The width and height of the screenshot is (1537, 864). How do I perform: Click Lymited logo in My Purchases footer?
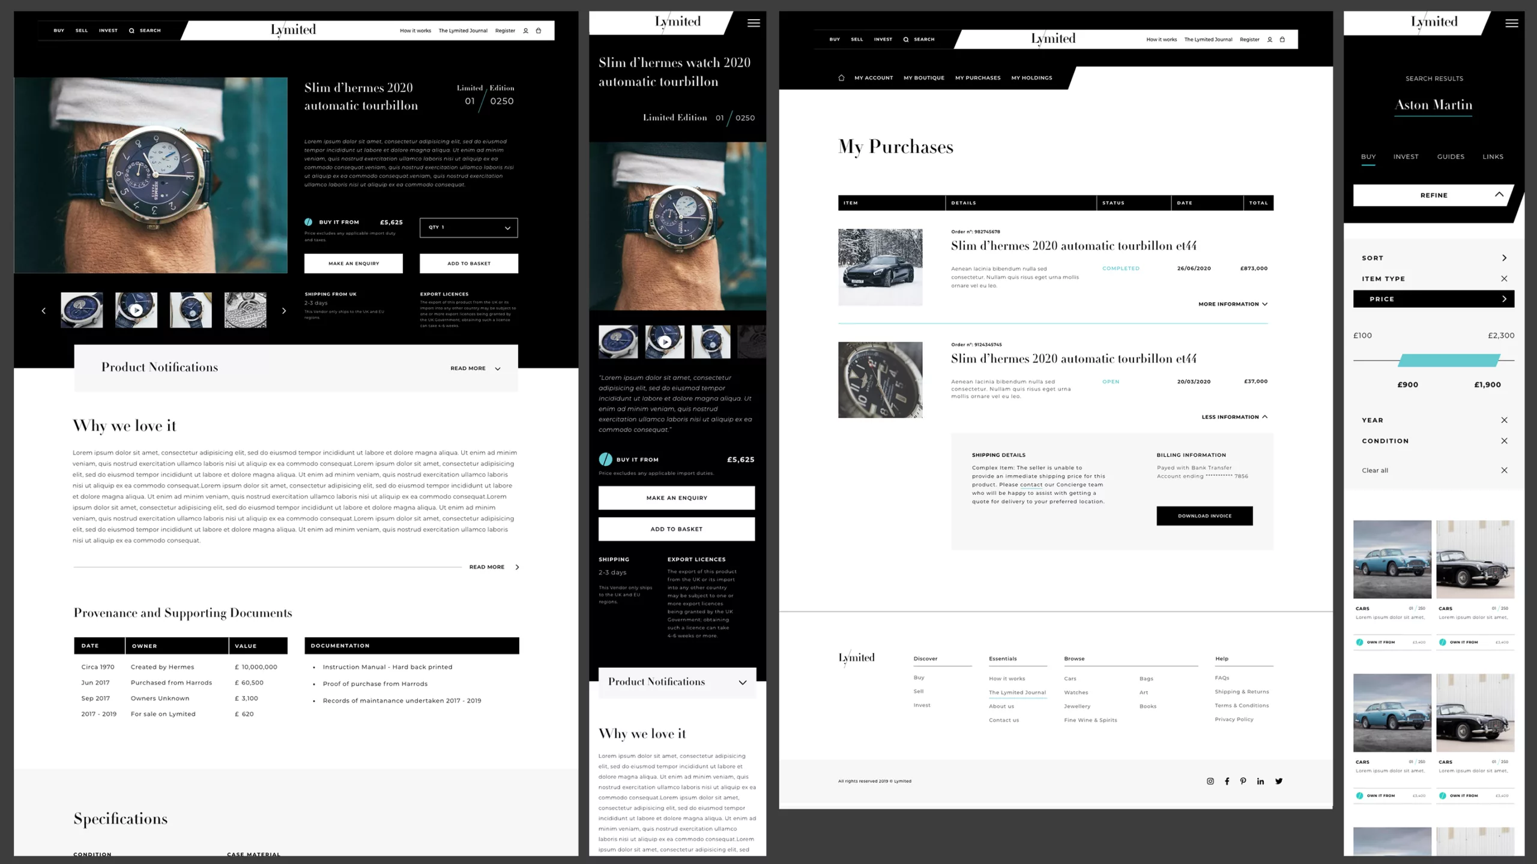point(856,658)
